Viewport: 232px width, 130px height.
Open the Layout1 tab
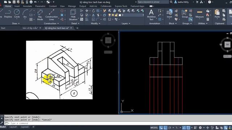(13, 127)
